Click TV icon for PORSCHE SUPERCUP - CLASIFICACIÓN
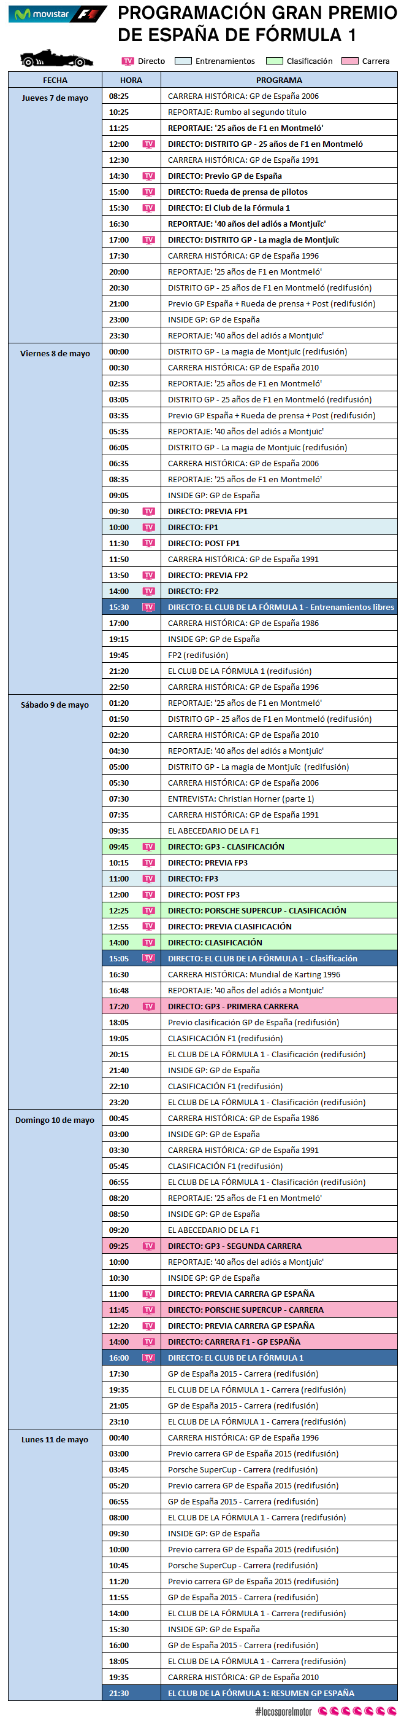404x1720 pixels. coord(149,912)
